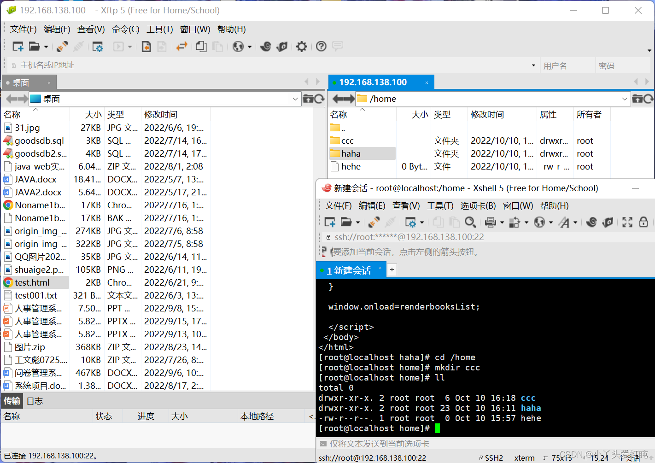Screen dimensions: 655x463
Task: Expand Xshell font A dropdown arrow
Action: (575, 223)
